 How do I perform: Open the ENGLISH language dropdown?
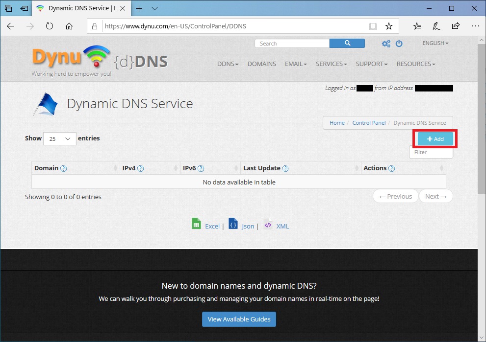coord(435,43)
